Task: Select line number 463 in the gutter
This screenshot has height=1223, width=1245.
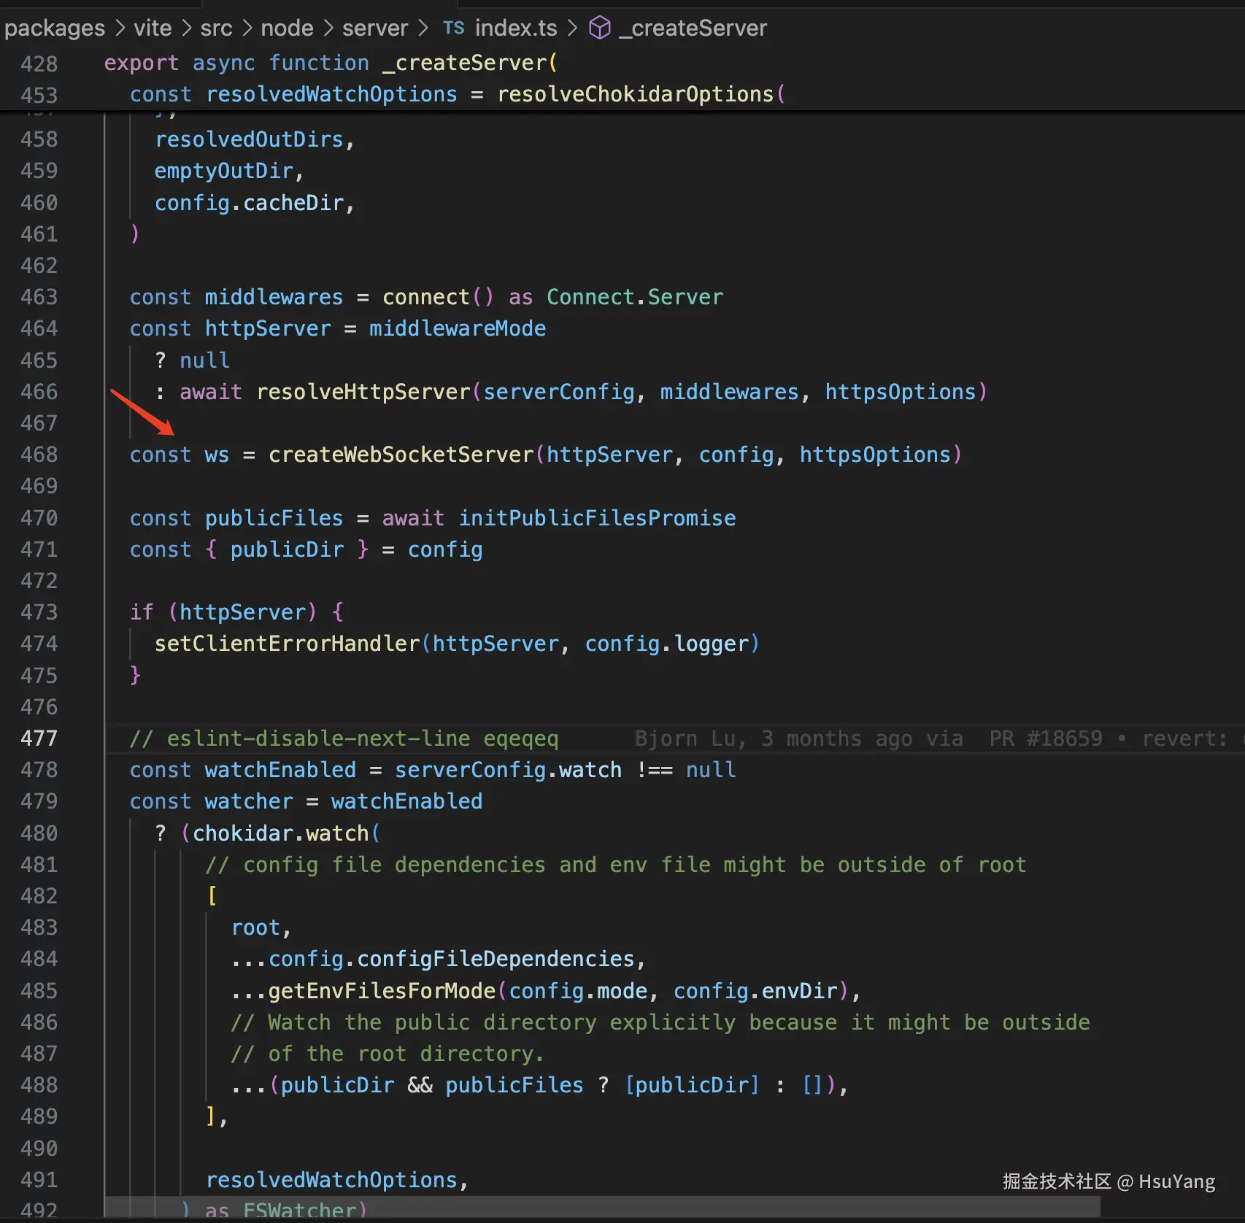Action: coord(39,297)
